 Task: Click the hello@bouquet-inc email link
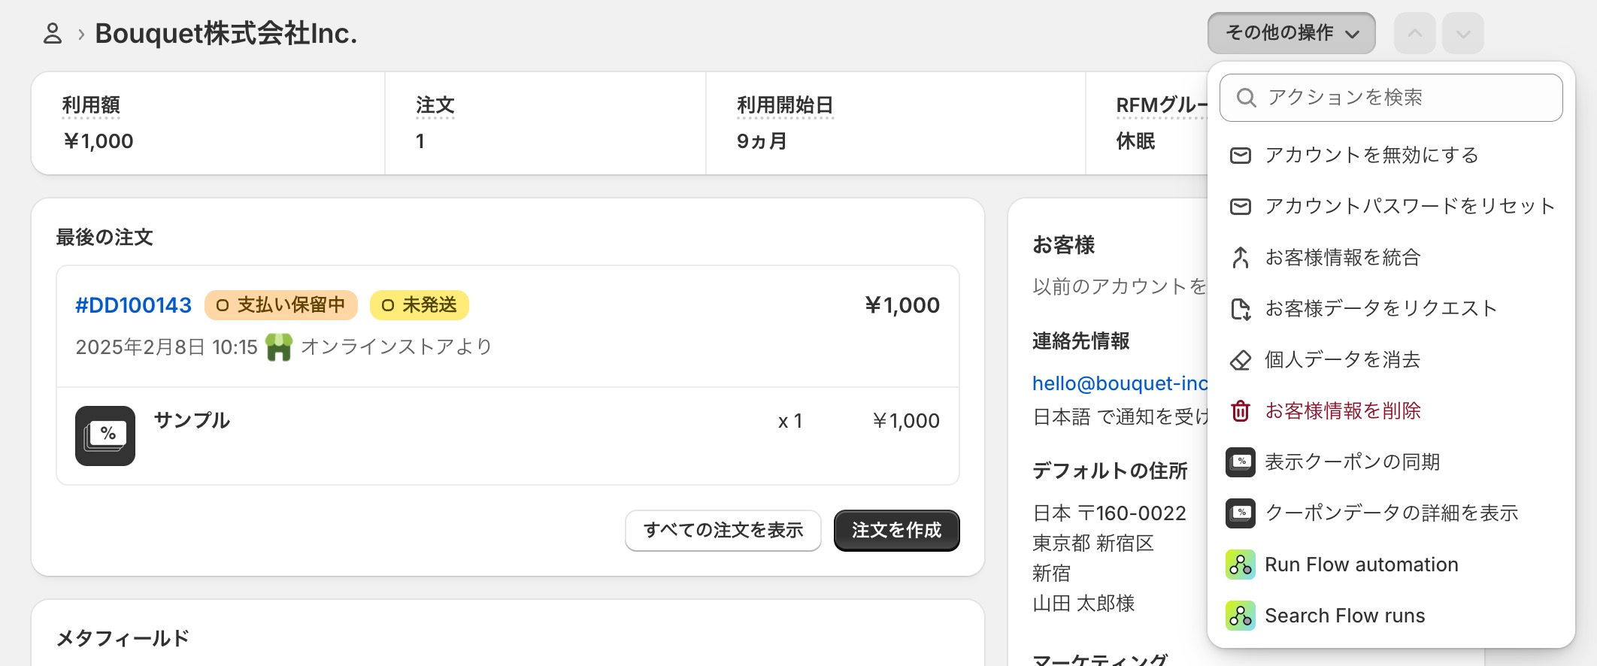[x=1119, y=383]
